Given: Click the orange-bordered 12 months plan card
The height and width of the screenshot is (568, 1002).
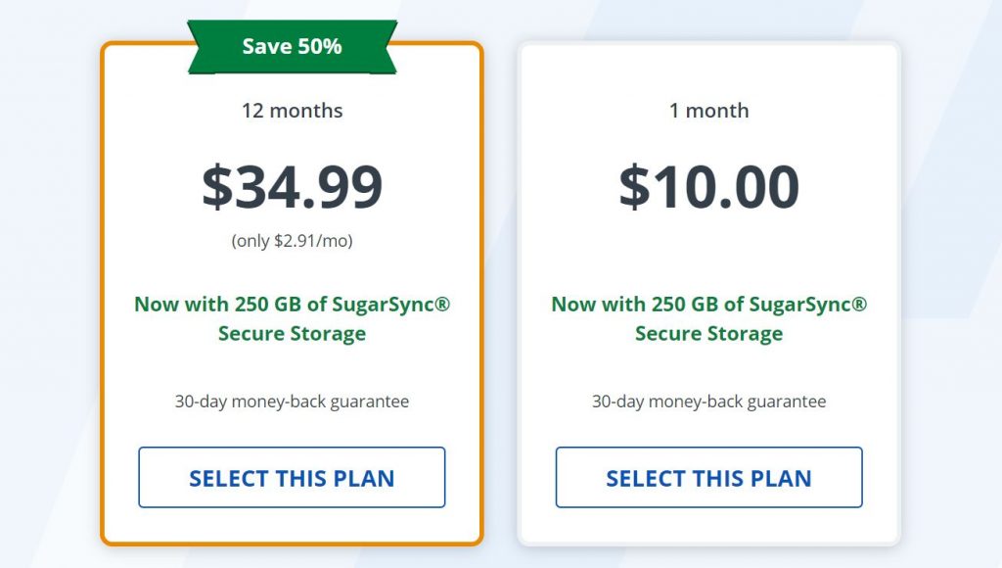Looking at the screenshot, I should tap(292, 294).
